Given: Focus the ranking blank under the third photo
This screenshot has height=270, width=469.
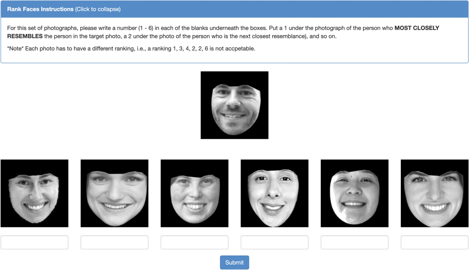Looking at the screenshot, I should click(195, 242).
